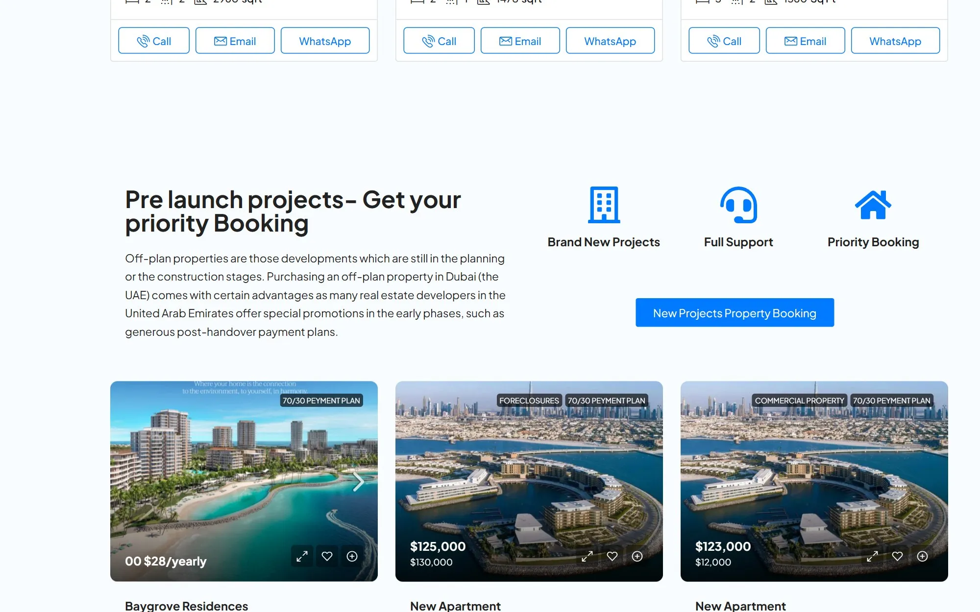This screenshot has height=612, width=980.
Task: Click 70/30 PEYMENT PLAN tag on Baygrove card
Action: pyautogui.click(x=321, y=400)
